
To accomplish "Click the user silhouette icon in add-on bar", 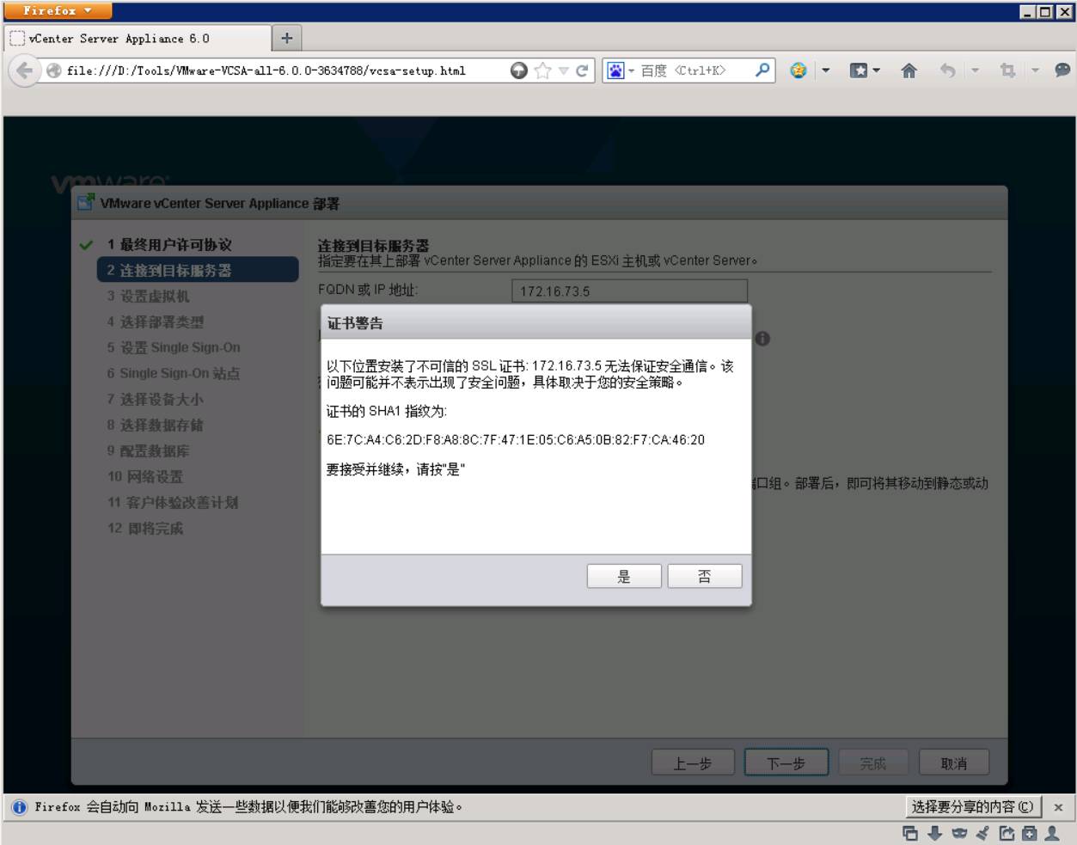I will [x=1051, y=833].
